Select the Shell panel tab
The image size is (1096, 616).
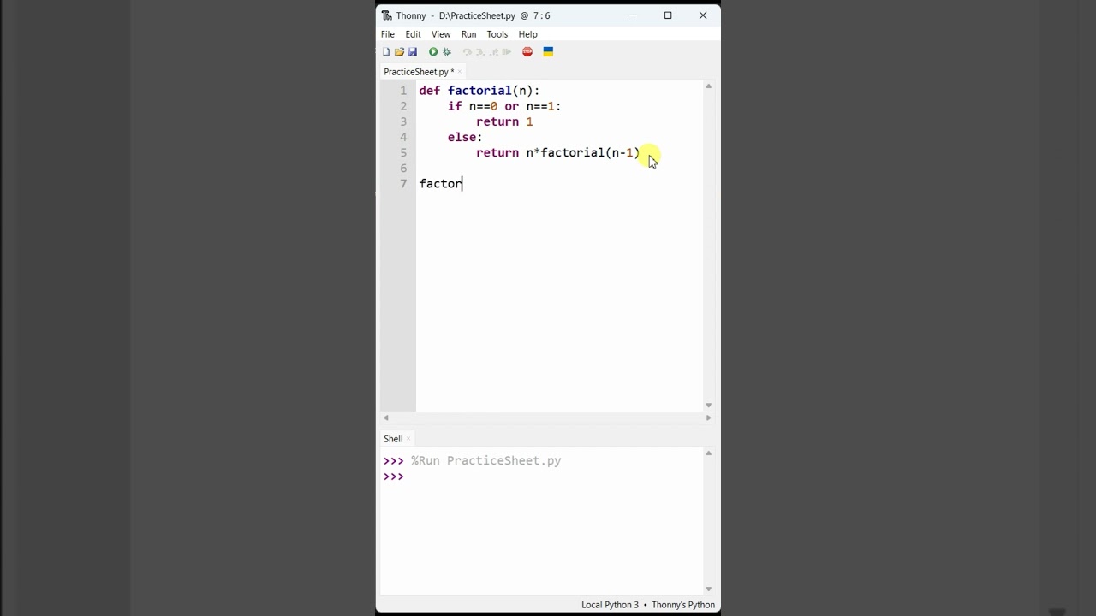click(393, 439)
